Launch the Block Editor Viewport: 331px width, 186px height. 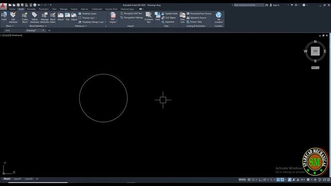tap(53, 17)
